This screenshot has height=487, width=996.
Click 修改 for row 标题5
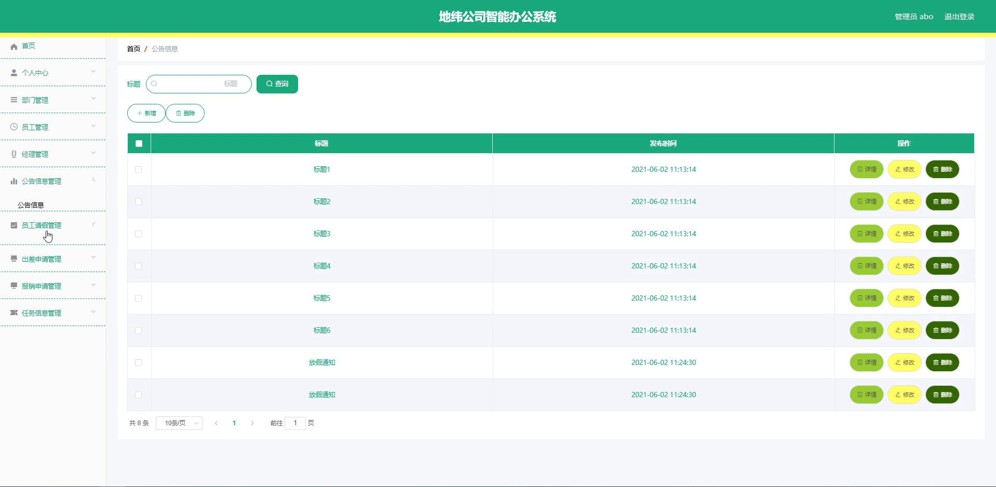(905, 298)
